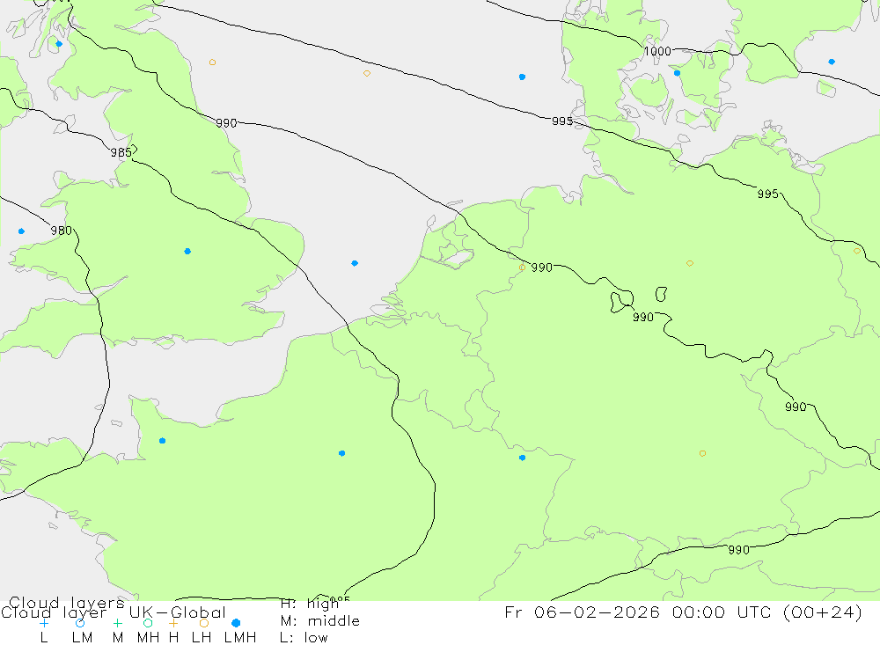Screen dimensions: 880x645
Task: Click the '(00+24)' forecast offset text
Action: (x=822, y=612)
